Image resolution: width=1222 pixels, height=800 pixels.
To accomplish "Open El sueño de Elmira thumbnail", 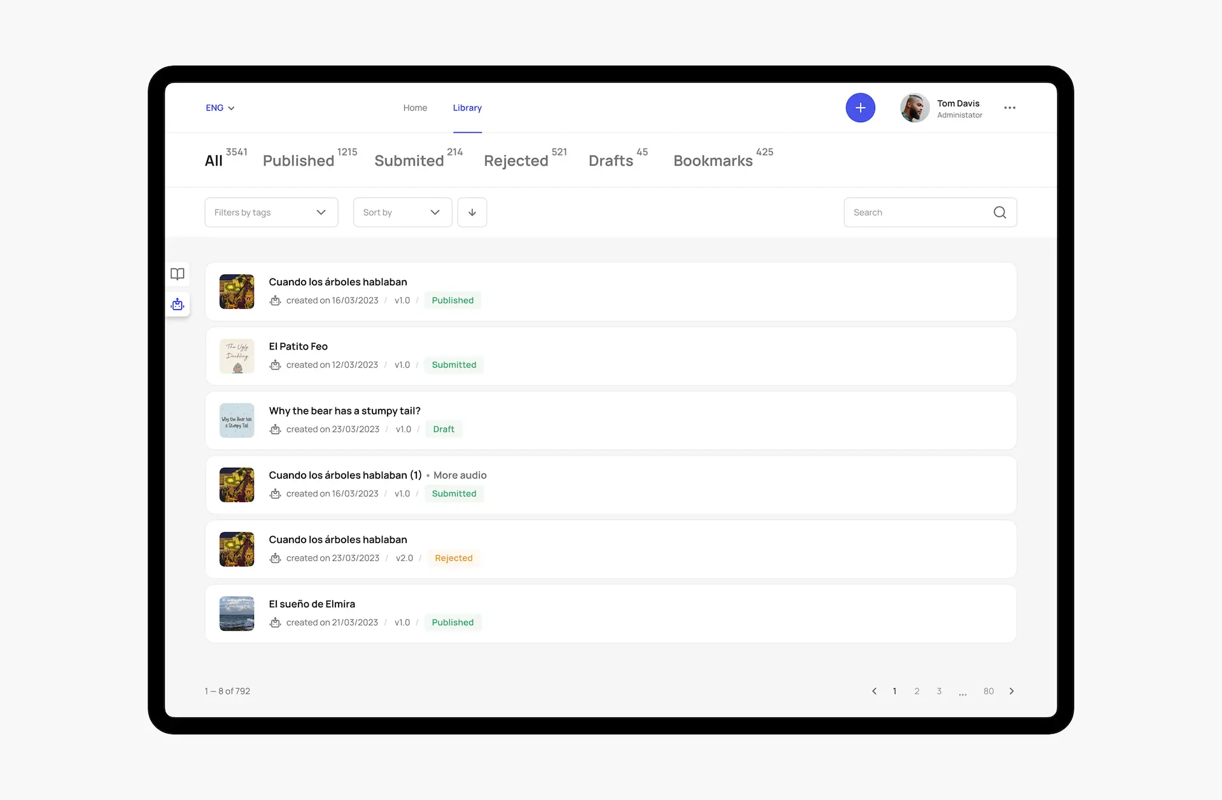I will click(x=237, y=614).
